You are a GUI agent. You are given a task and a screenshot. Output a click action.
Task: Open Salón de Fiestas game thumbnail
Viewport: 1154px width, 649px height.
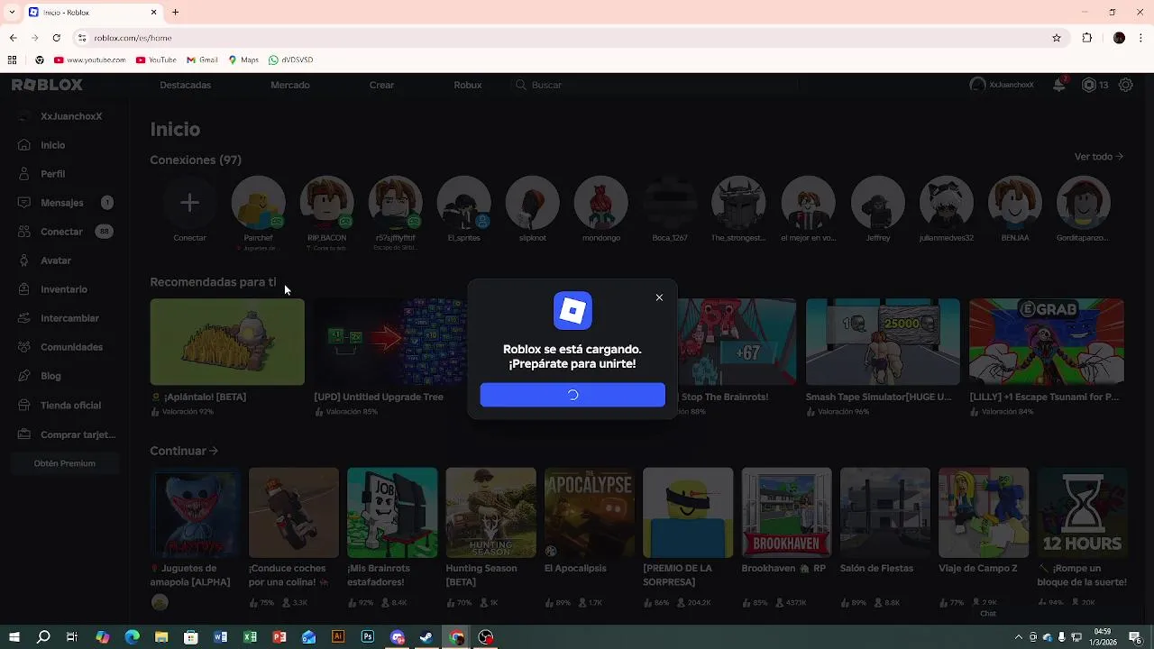[884, 512]
